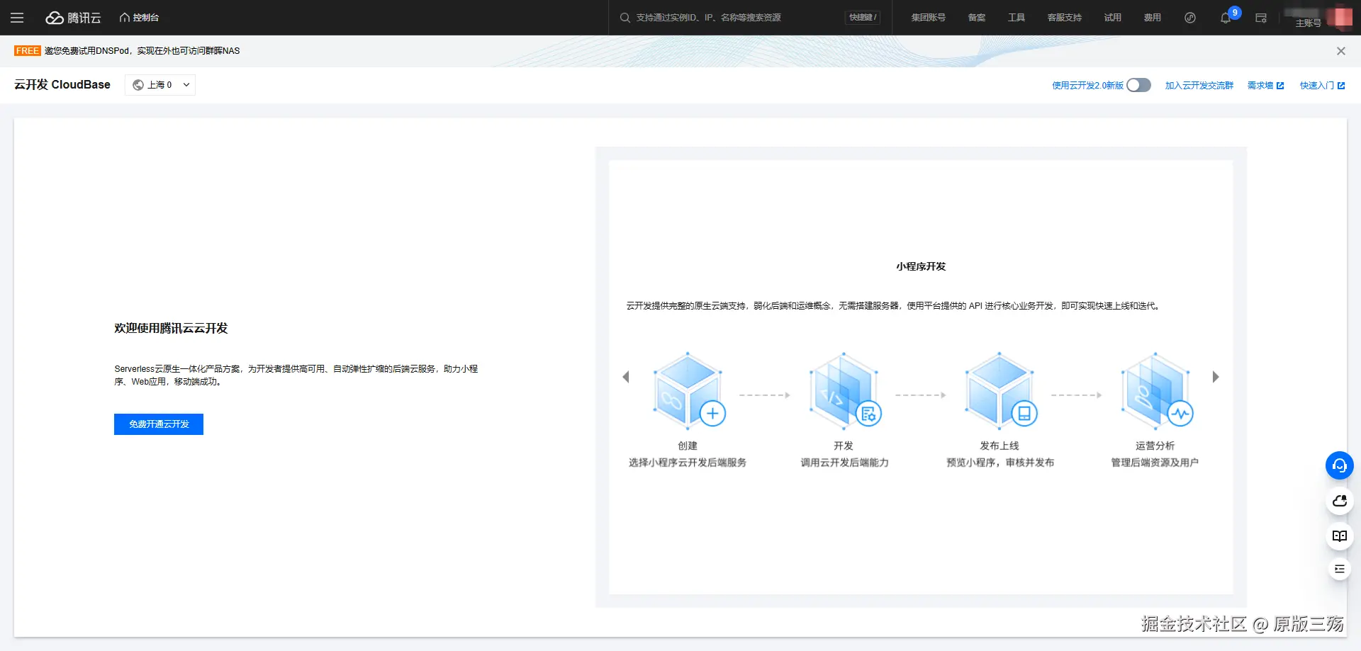This screenshot has height=651, width=1361.
Task: Click the 云开发 CloudBase title
Action: point(62,85)
